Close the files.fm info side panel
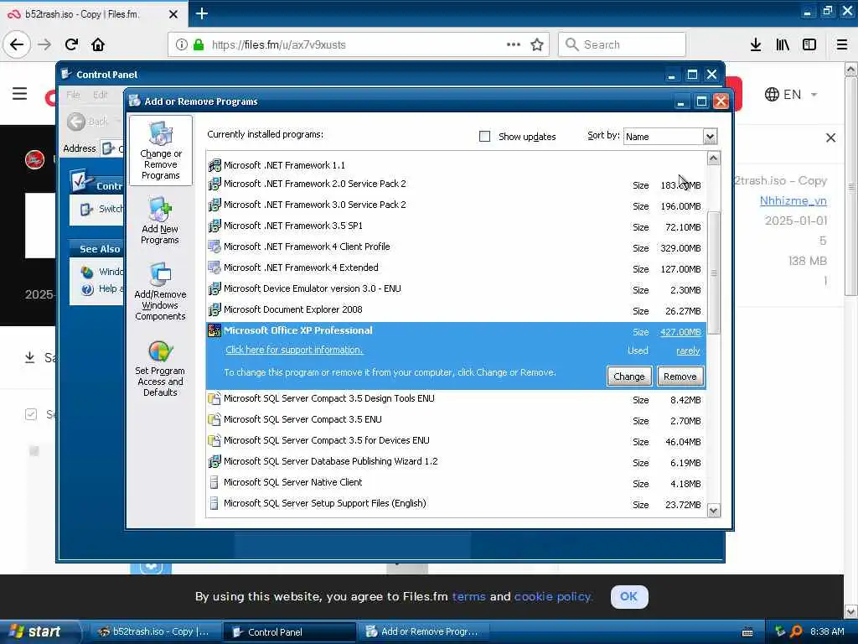This screenshot has height=644, width=858. point(830,138)
